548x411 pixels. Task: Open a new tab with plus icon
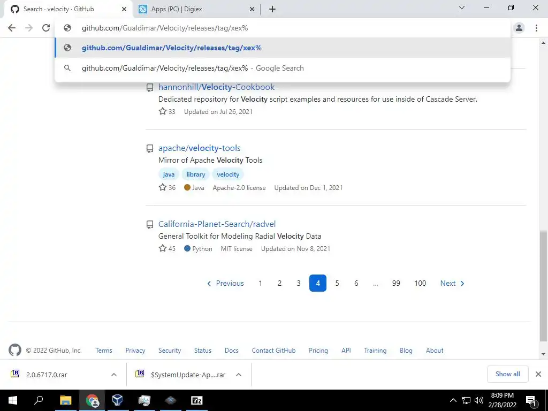[272, 9]
